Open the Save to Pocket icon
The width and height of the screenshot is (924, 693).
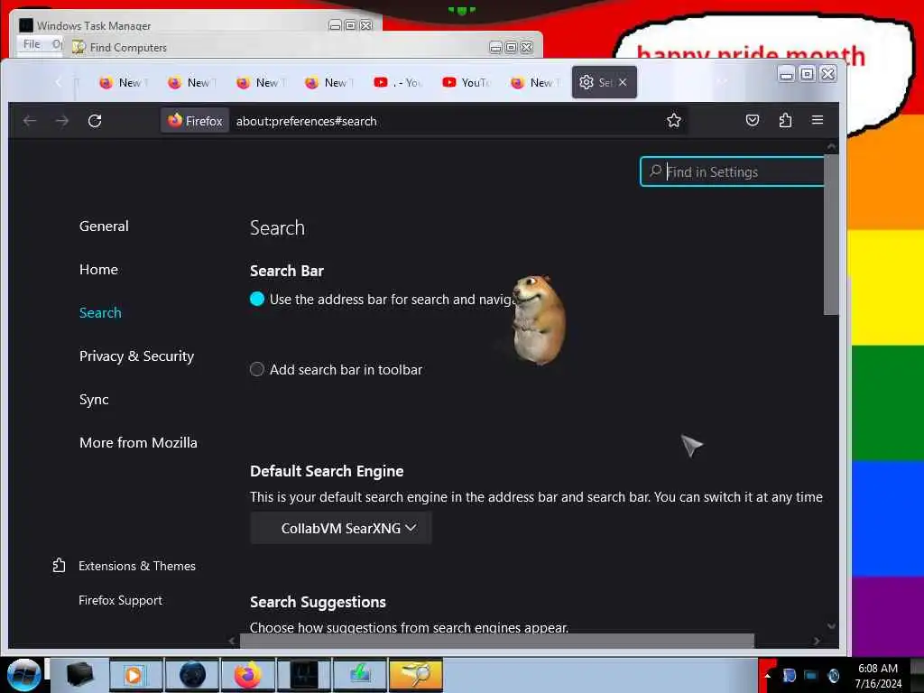pyautogui.click(x=752, y=120)
